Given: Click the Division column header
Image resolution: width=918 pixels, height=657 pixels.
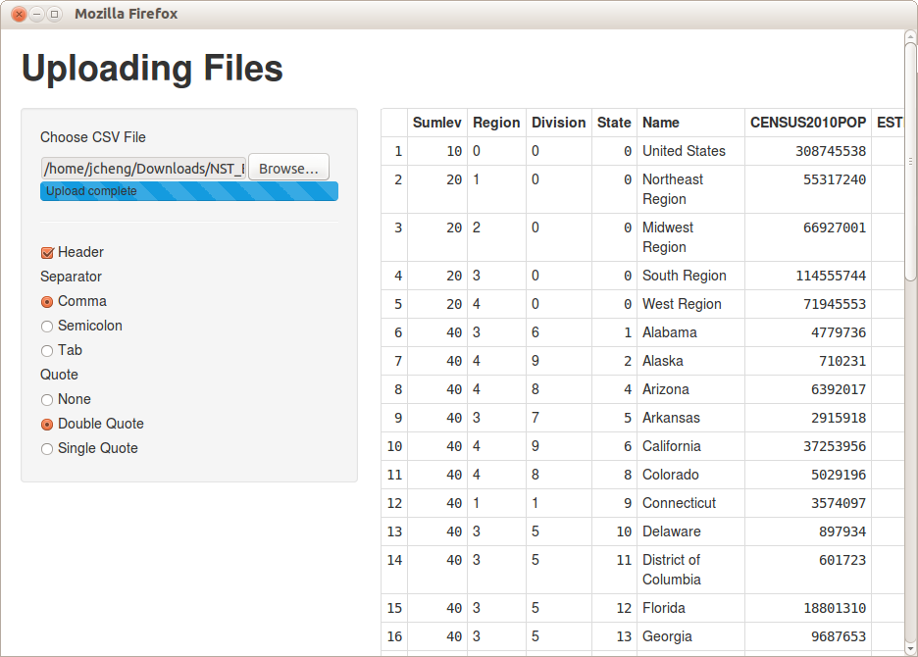Looking at the screenshot, I should 558,123.
